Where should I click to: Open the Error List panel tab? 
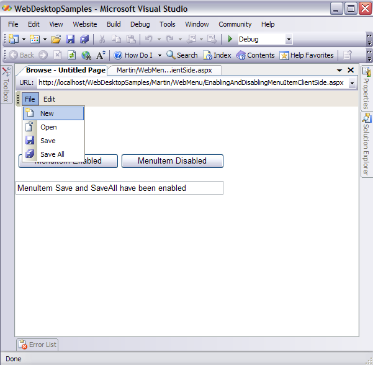click(x=37, y=345)
